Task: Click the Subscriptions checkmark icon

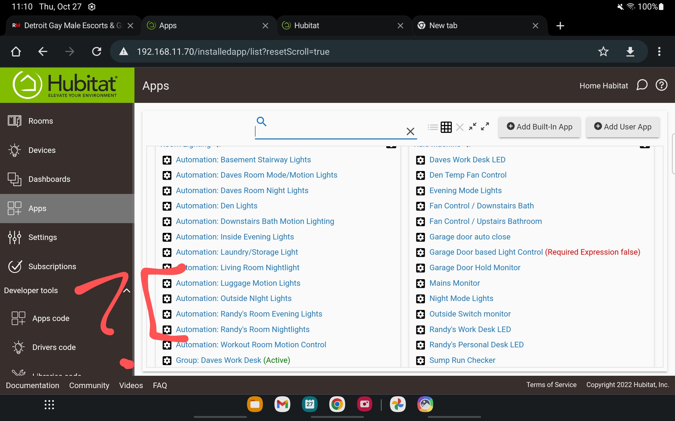Action: pos(15,266)
